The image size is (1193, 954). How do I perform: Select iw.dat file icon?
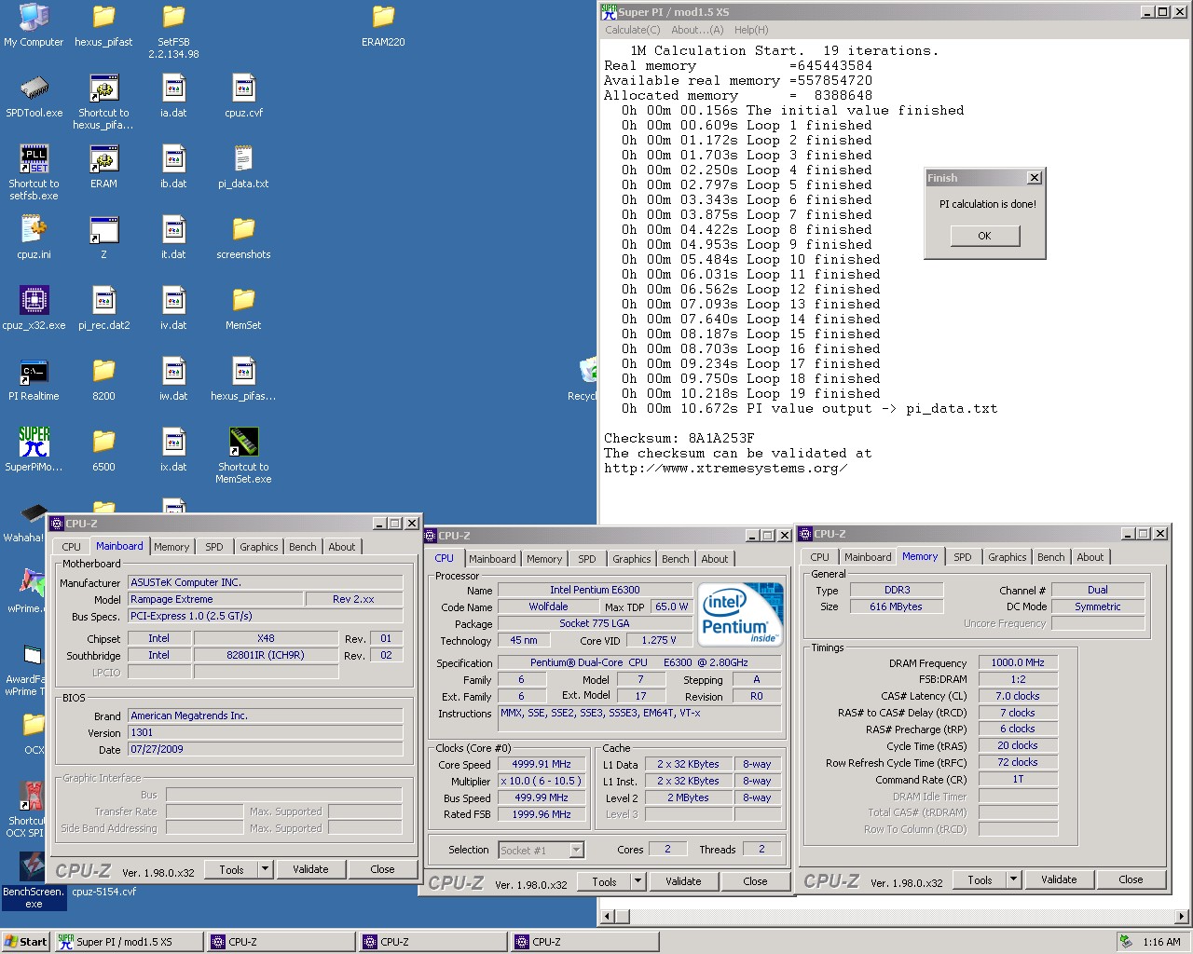pyautogui.click(x=173, y=380)
